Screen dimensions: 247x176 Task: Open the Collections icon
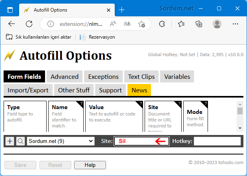[199, 24]
